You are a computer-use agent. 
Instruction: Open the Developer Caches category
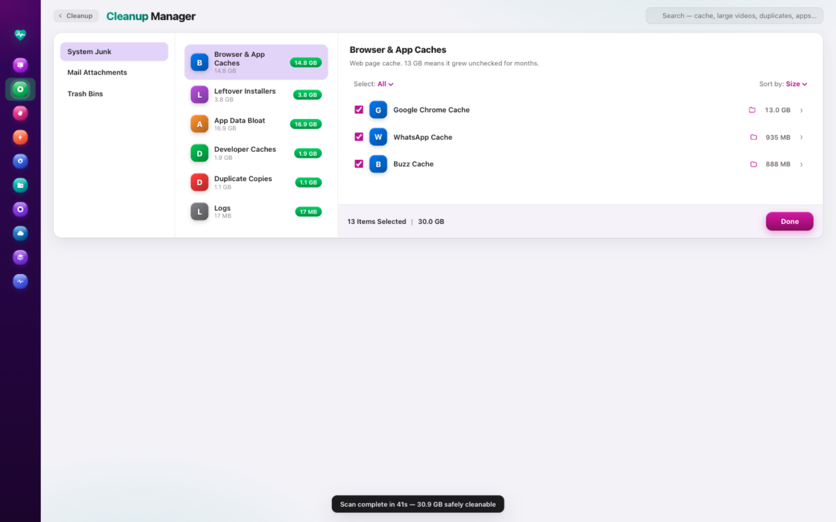pos(256,153)
